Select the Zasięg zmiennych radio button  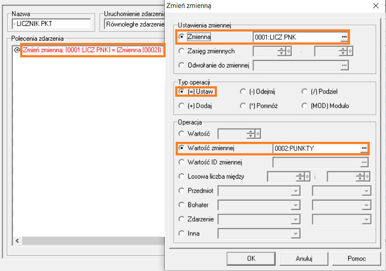pyautogui.click(x=182, y=51)
